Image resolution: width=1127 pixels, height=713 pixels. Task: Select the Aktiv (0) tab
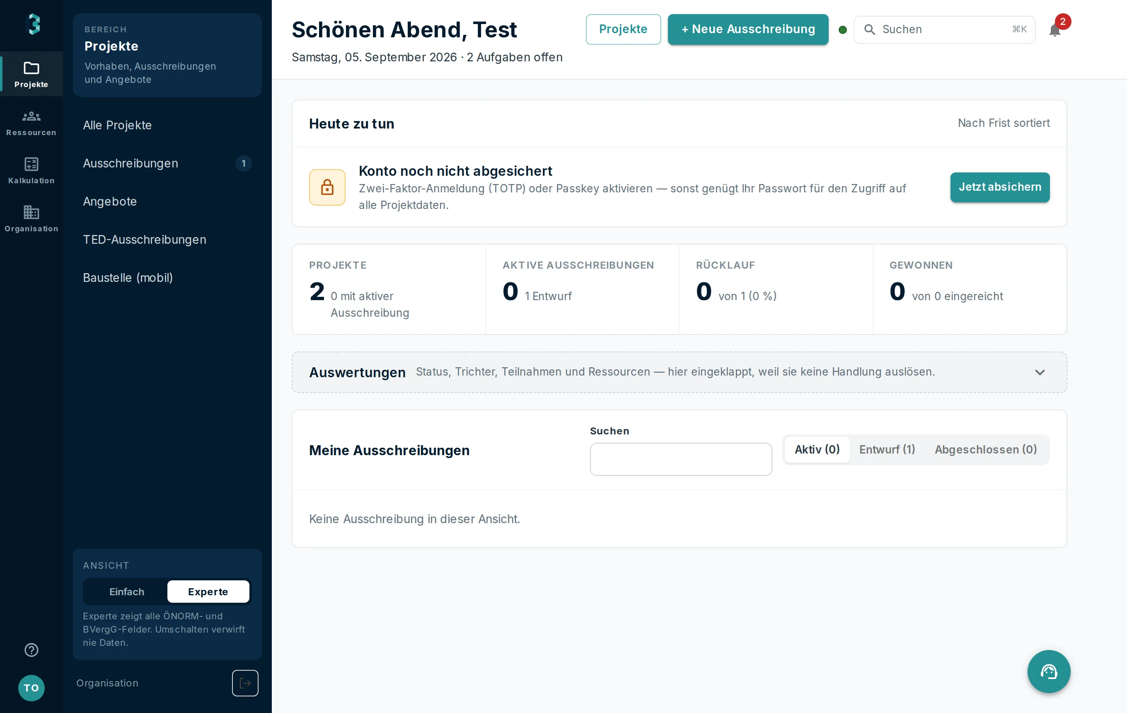click(817, 449)
